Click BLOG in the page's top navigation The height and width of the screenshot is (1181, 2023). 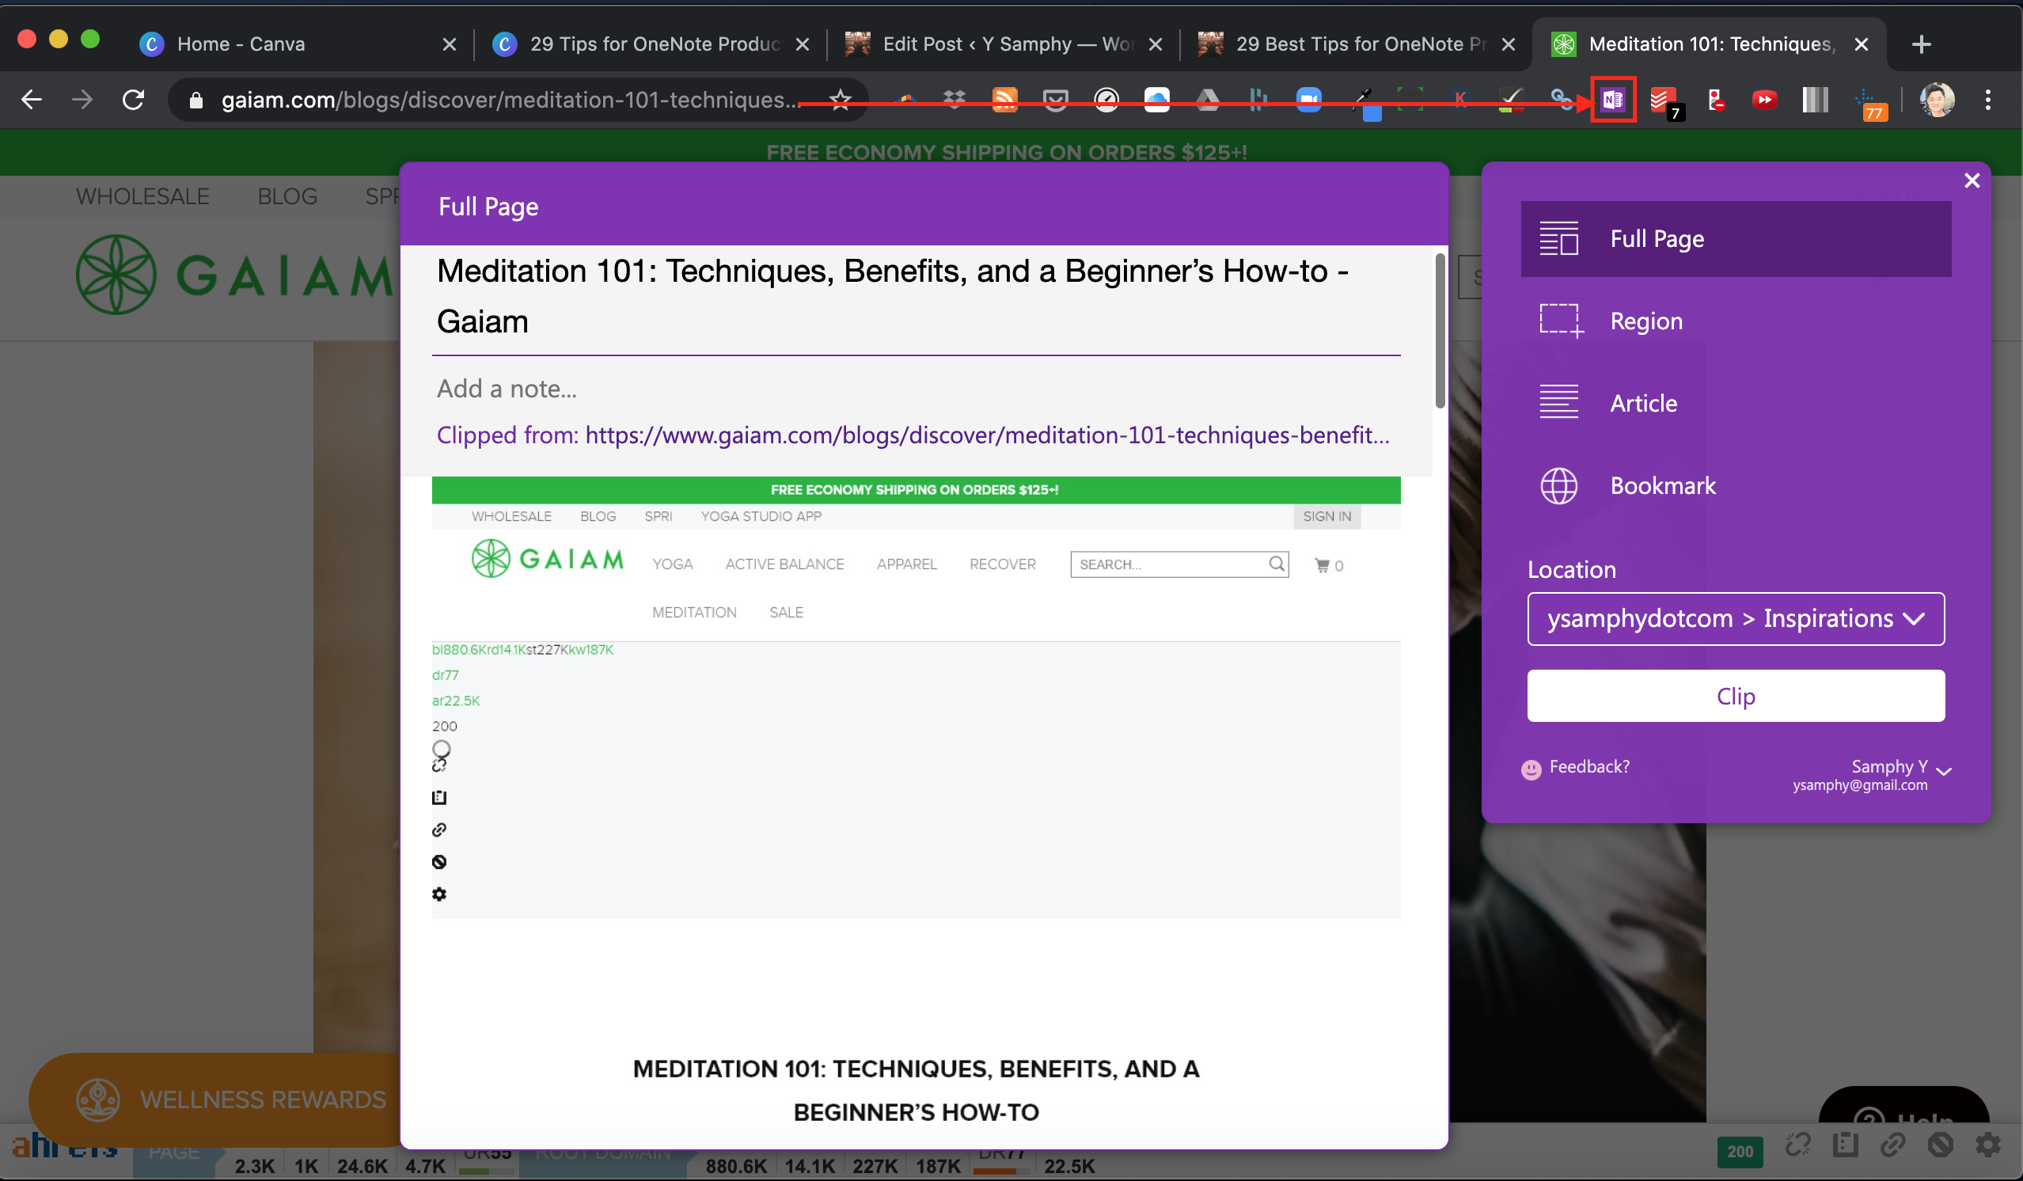point(287,196)
